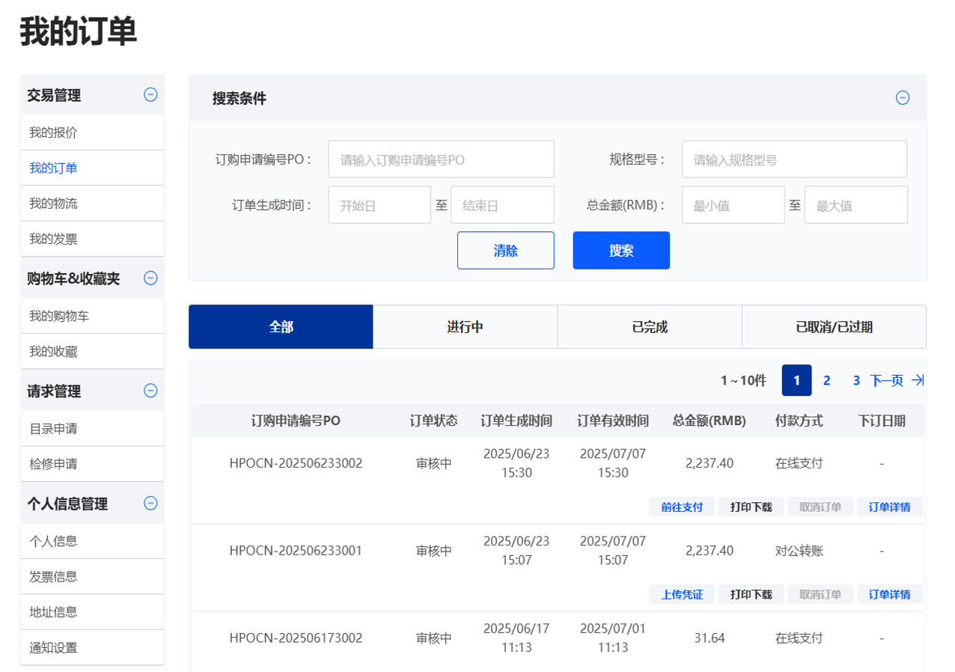Screen dimensions: 955x672
Task: Focus the 订购申请编号PO input field
Action: coord(441,159)
